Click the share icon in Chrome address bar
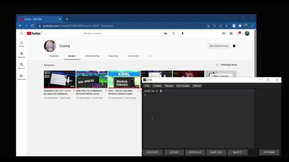 (220, 26)
